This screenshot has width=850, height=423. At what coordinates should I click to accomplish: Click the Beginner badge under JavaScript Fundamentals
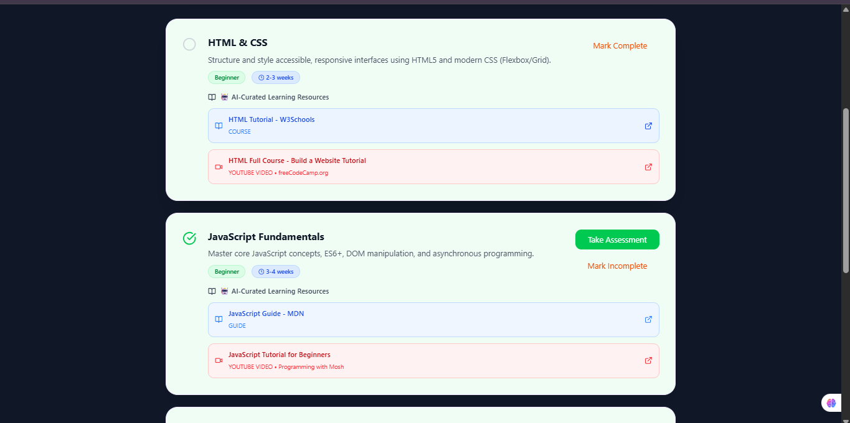[227, 272]
